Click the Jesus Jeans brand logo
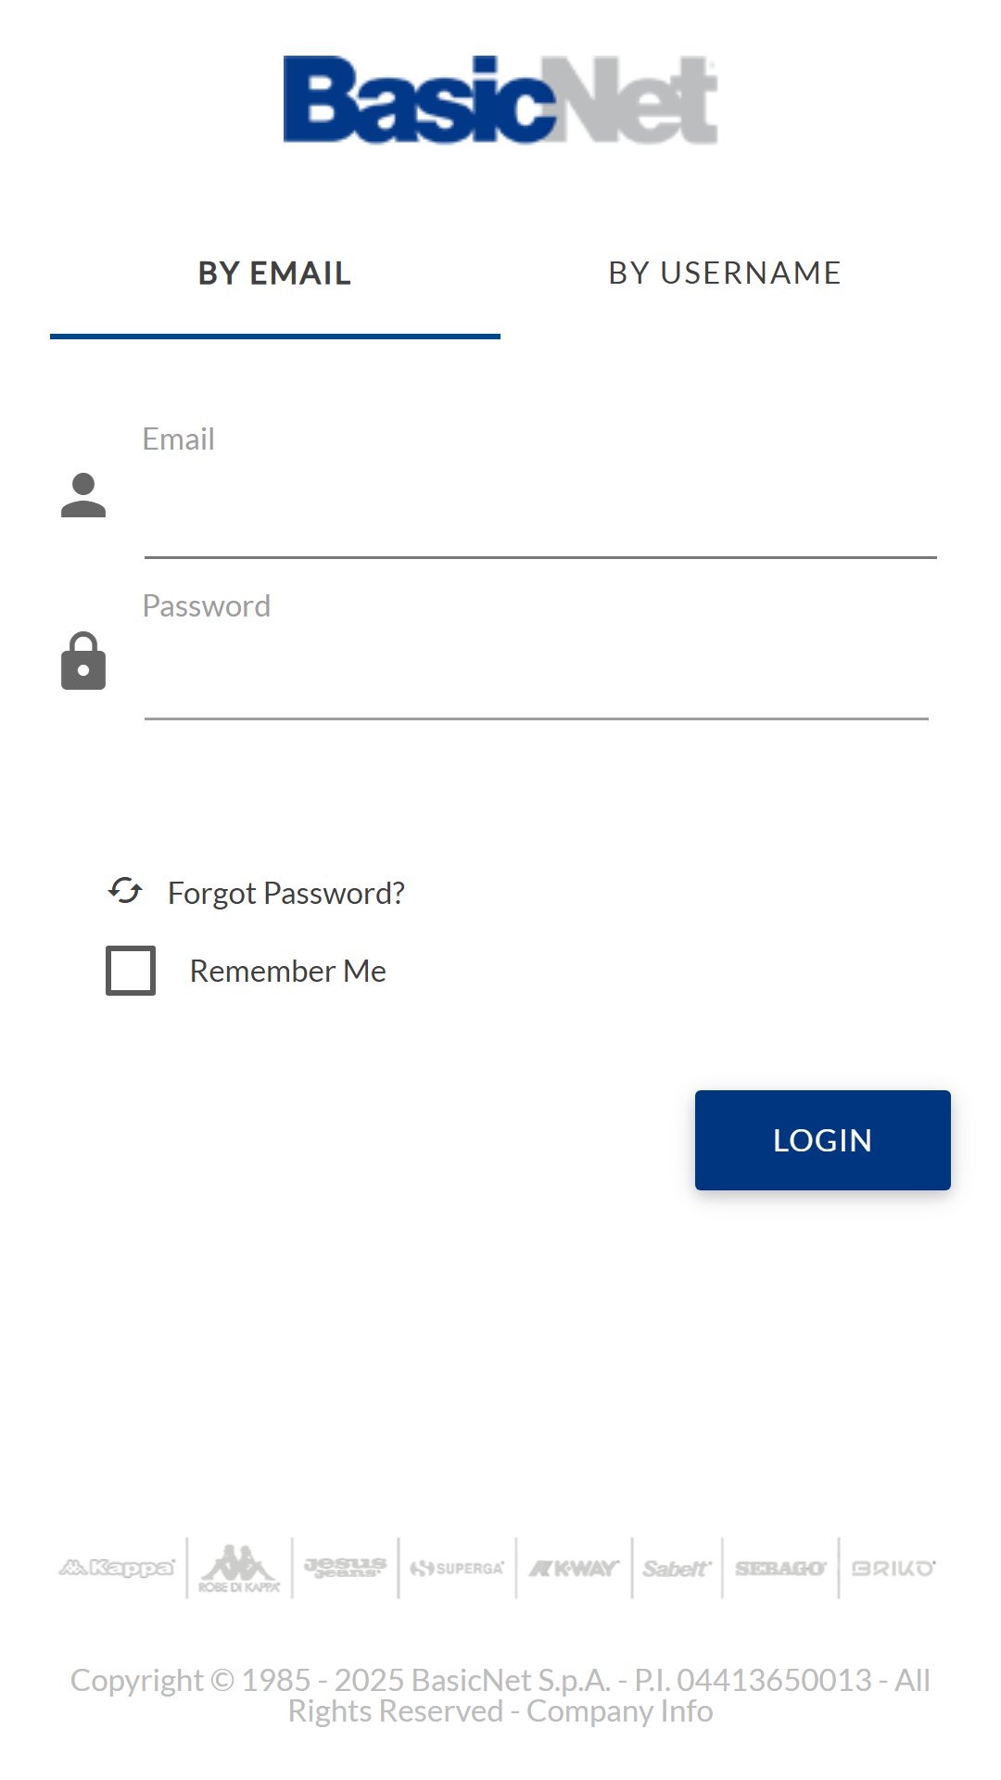The height and width of the screenshot is (1780, 1001). point(345,1568)
